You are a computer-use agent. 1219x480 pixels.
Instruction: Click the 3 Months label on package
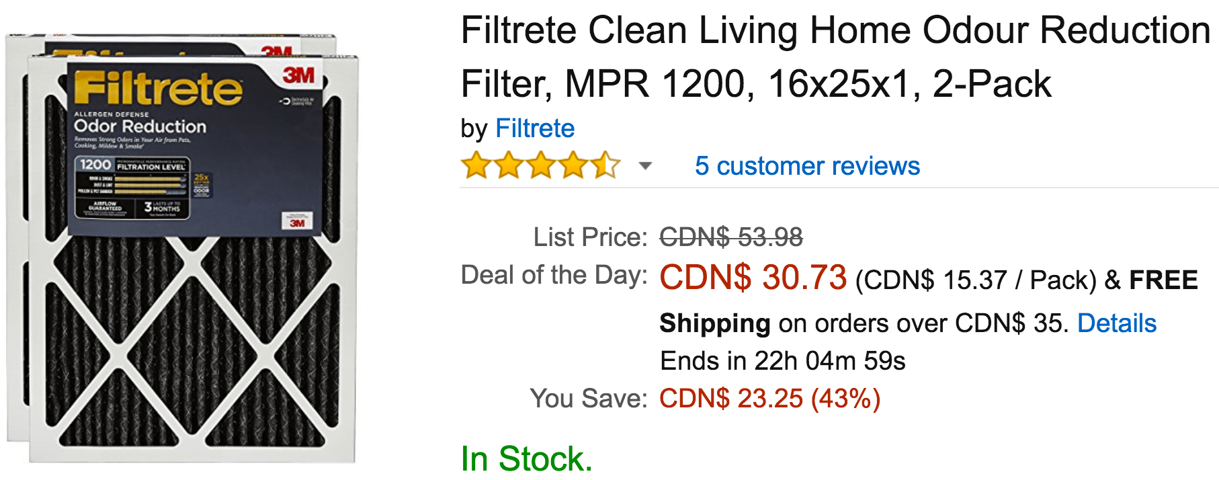162,208
